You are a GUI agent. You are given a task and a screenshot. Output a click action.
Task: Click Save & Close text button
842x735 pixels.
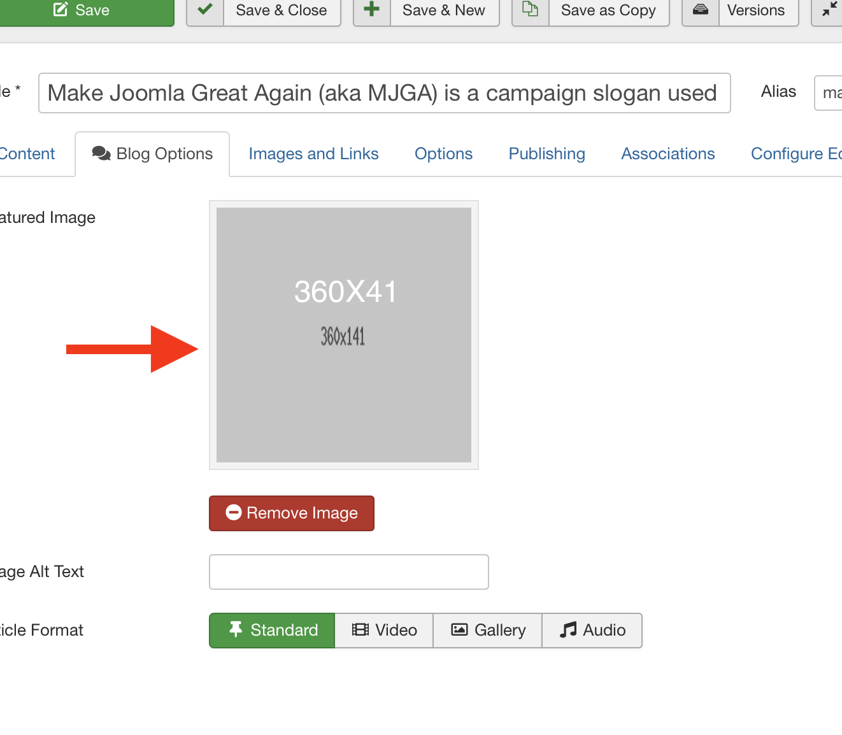(281, 11)
